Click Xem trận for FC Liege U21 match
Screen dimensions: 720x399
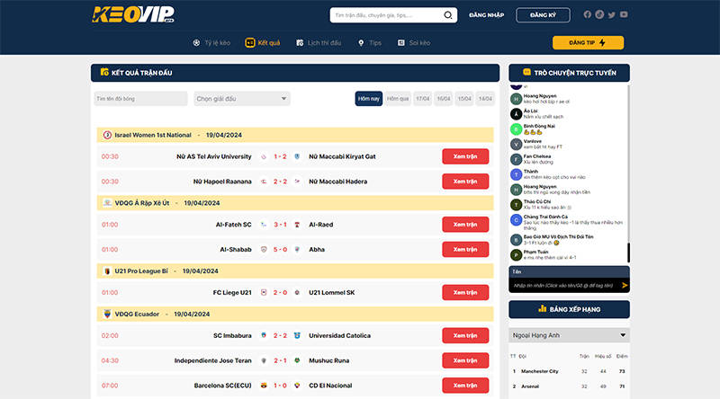pyautogui.click(x=465, y=293)
